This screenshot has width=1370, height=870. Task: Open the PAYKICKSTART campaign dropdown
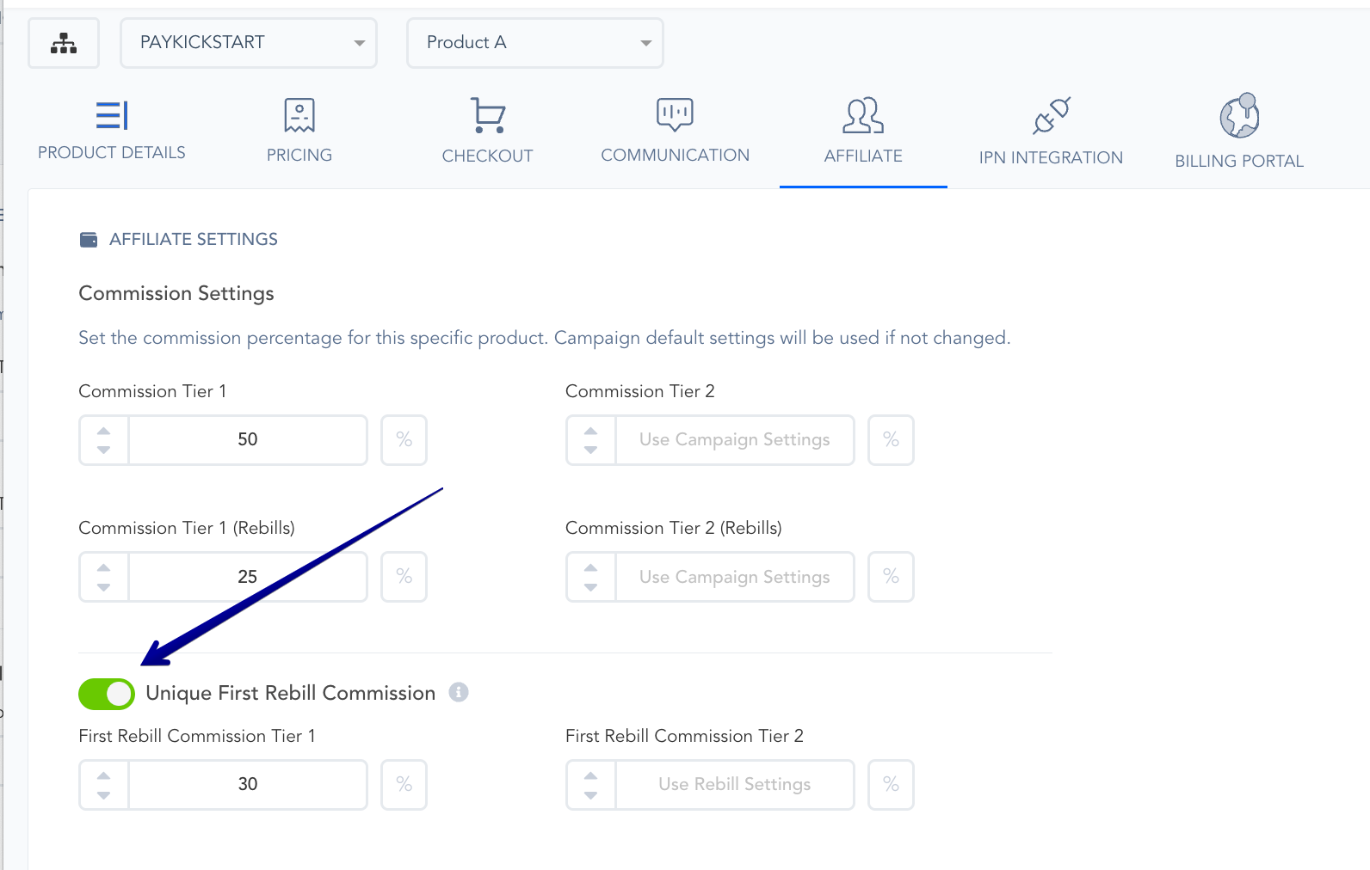249,43
